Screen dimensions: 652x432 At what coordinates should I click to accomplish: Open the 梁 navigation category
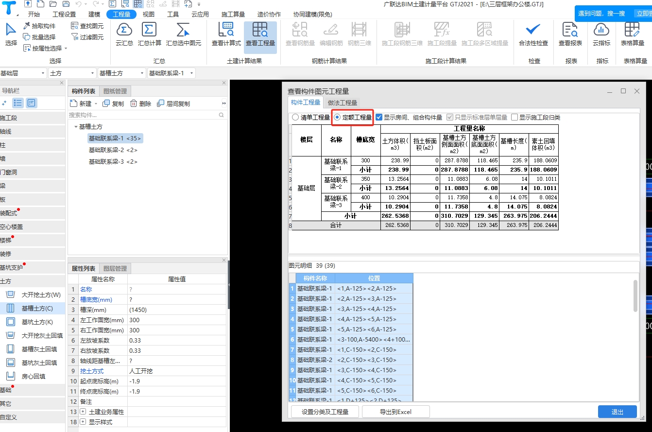(x=32, y=186)
